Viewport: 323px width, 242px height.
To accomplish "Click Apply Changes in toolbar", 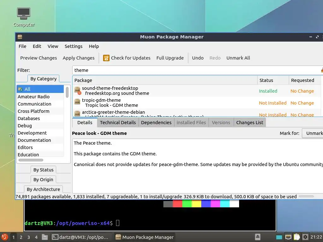I will (x=79, y=58).
